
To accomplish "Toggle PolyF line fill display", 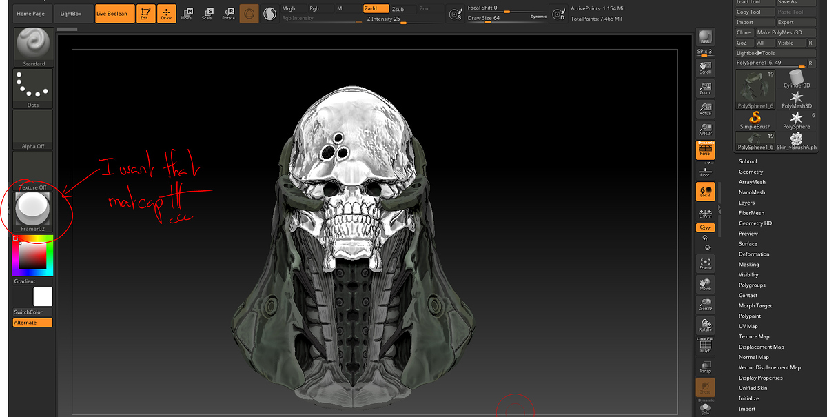I will (705, 345).
